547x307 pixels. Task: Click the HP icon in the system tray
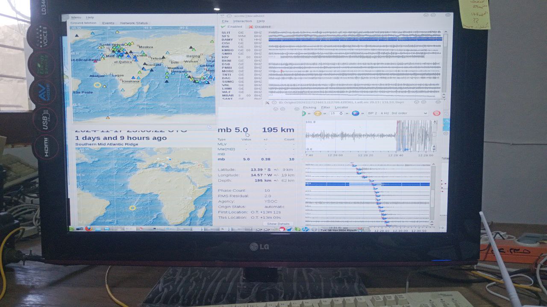coord(305,229)
